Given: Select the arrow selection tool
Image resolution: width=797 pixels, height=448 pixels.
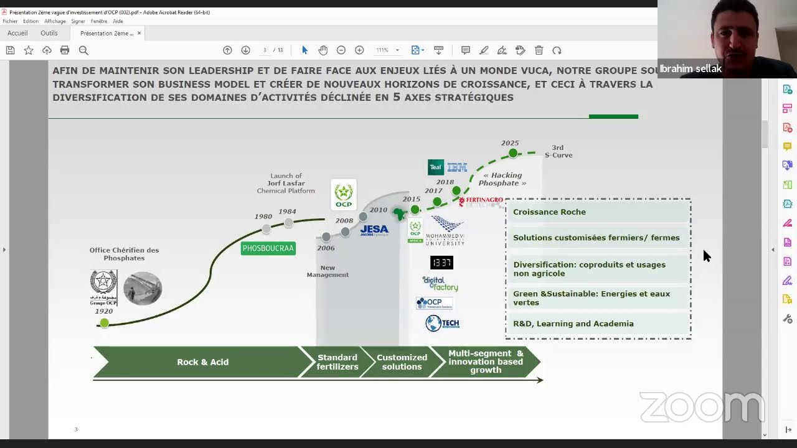Looking at the screenshot, I should tap(304, 50).
